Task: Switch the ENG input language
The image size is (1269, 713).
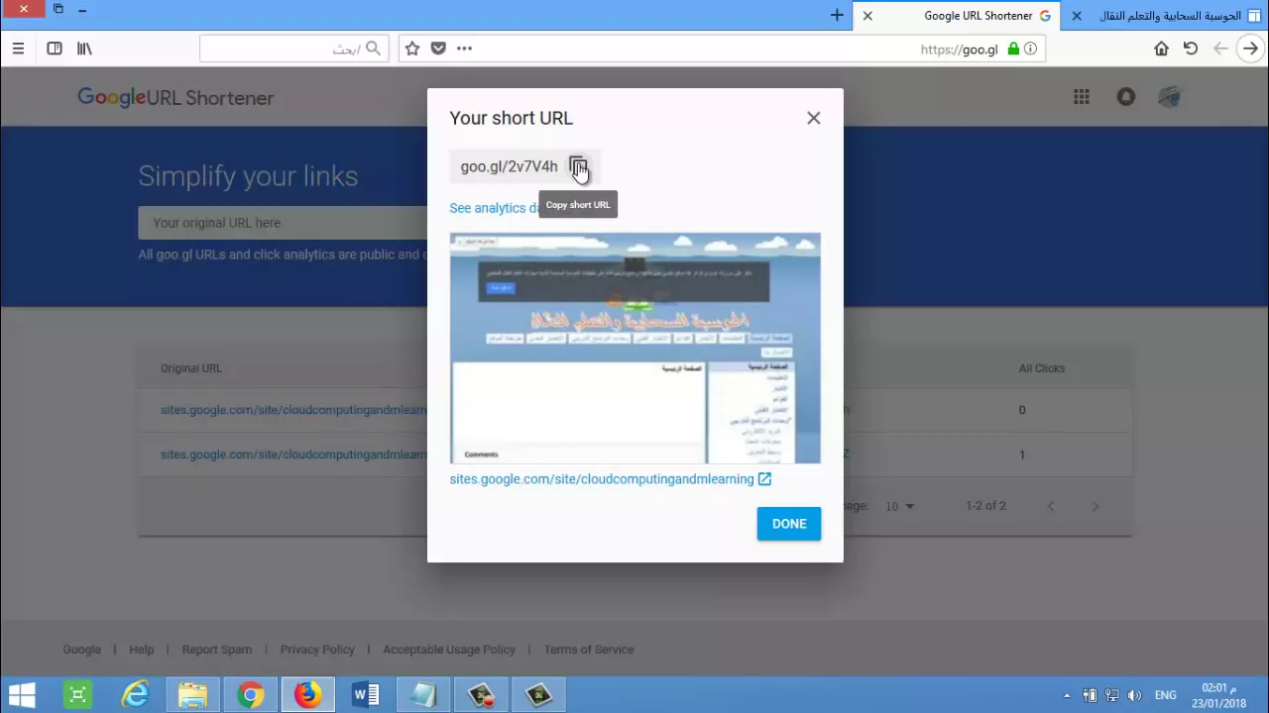Action: point(1166,695)
